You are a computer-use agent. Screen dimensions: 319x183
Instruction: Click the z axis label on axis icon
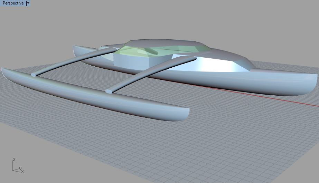[13, 160]
